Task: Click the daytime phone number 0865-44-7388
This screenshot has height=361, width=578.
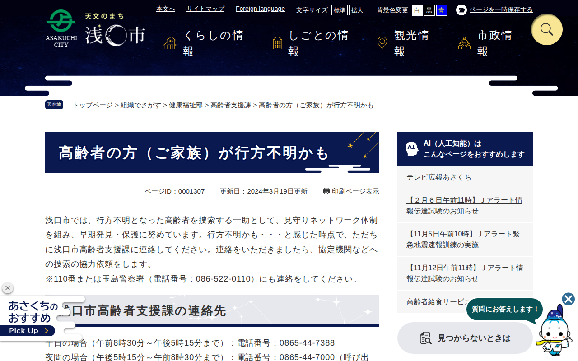Action: coord(307,343)
